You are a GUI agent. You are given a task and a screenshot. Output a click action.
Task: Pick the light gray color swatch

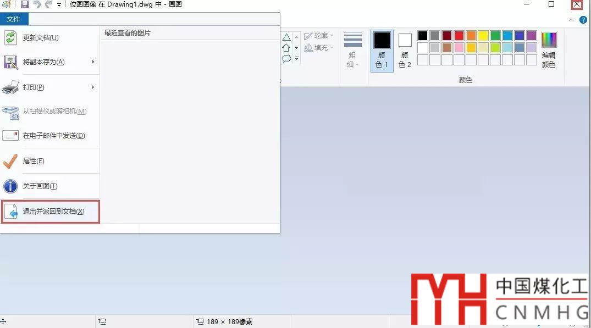pos(435,48)
